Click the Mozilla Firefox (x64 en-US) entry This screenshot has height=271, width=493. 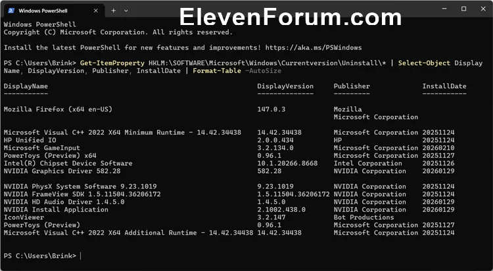58,109
